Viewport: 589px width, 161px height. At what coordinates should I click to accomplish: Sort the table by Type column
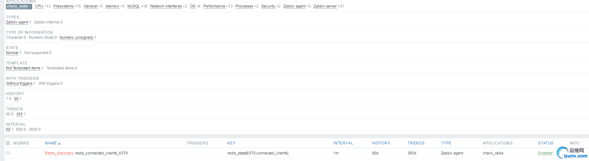[446, 143]
